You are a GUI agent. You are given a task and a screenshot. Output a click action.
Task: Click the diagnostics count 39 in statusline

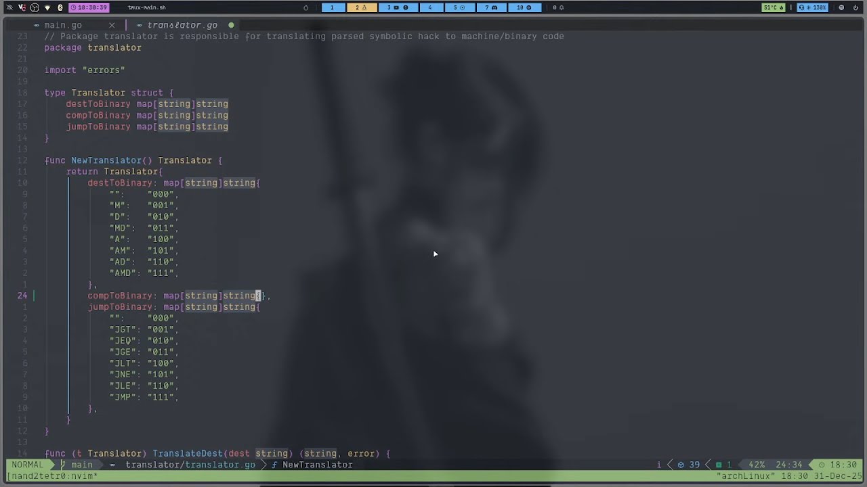click(x=690, y=465)
